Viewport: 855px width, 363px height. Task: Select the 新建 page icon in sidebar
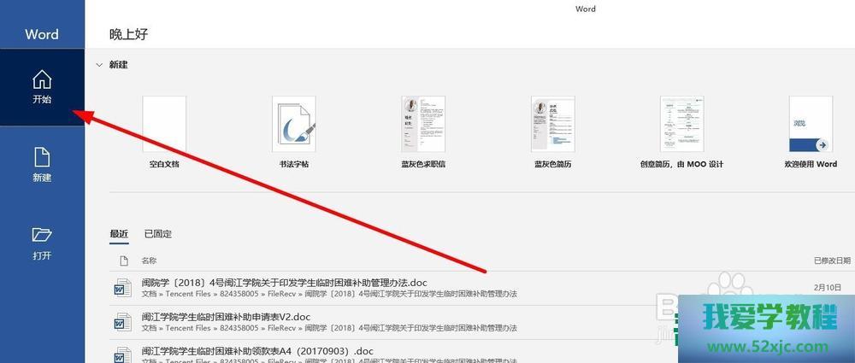[42, 158]
